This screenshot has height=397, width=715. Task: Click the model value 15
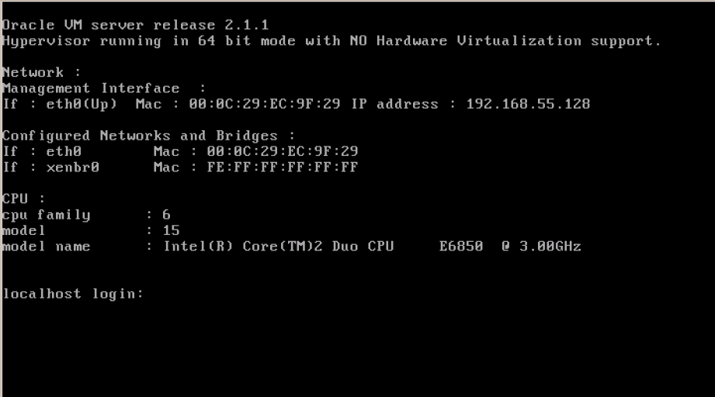coord(171,231)
